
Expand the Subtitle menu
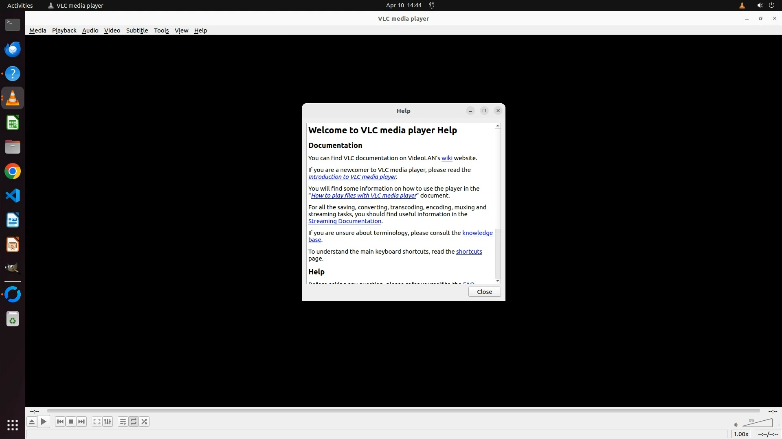[x=137, y=30]
